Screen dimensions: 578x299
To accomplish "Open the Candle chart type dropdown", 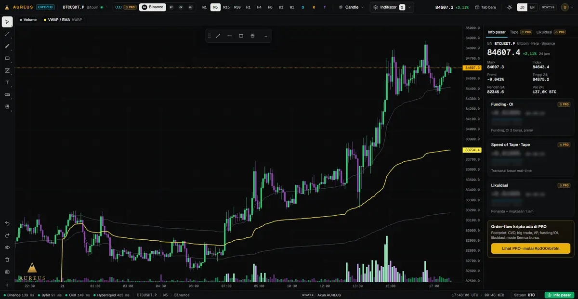I will 351,7.
